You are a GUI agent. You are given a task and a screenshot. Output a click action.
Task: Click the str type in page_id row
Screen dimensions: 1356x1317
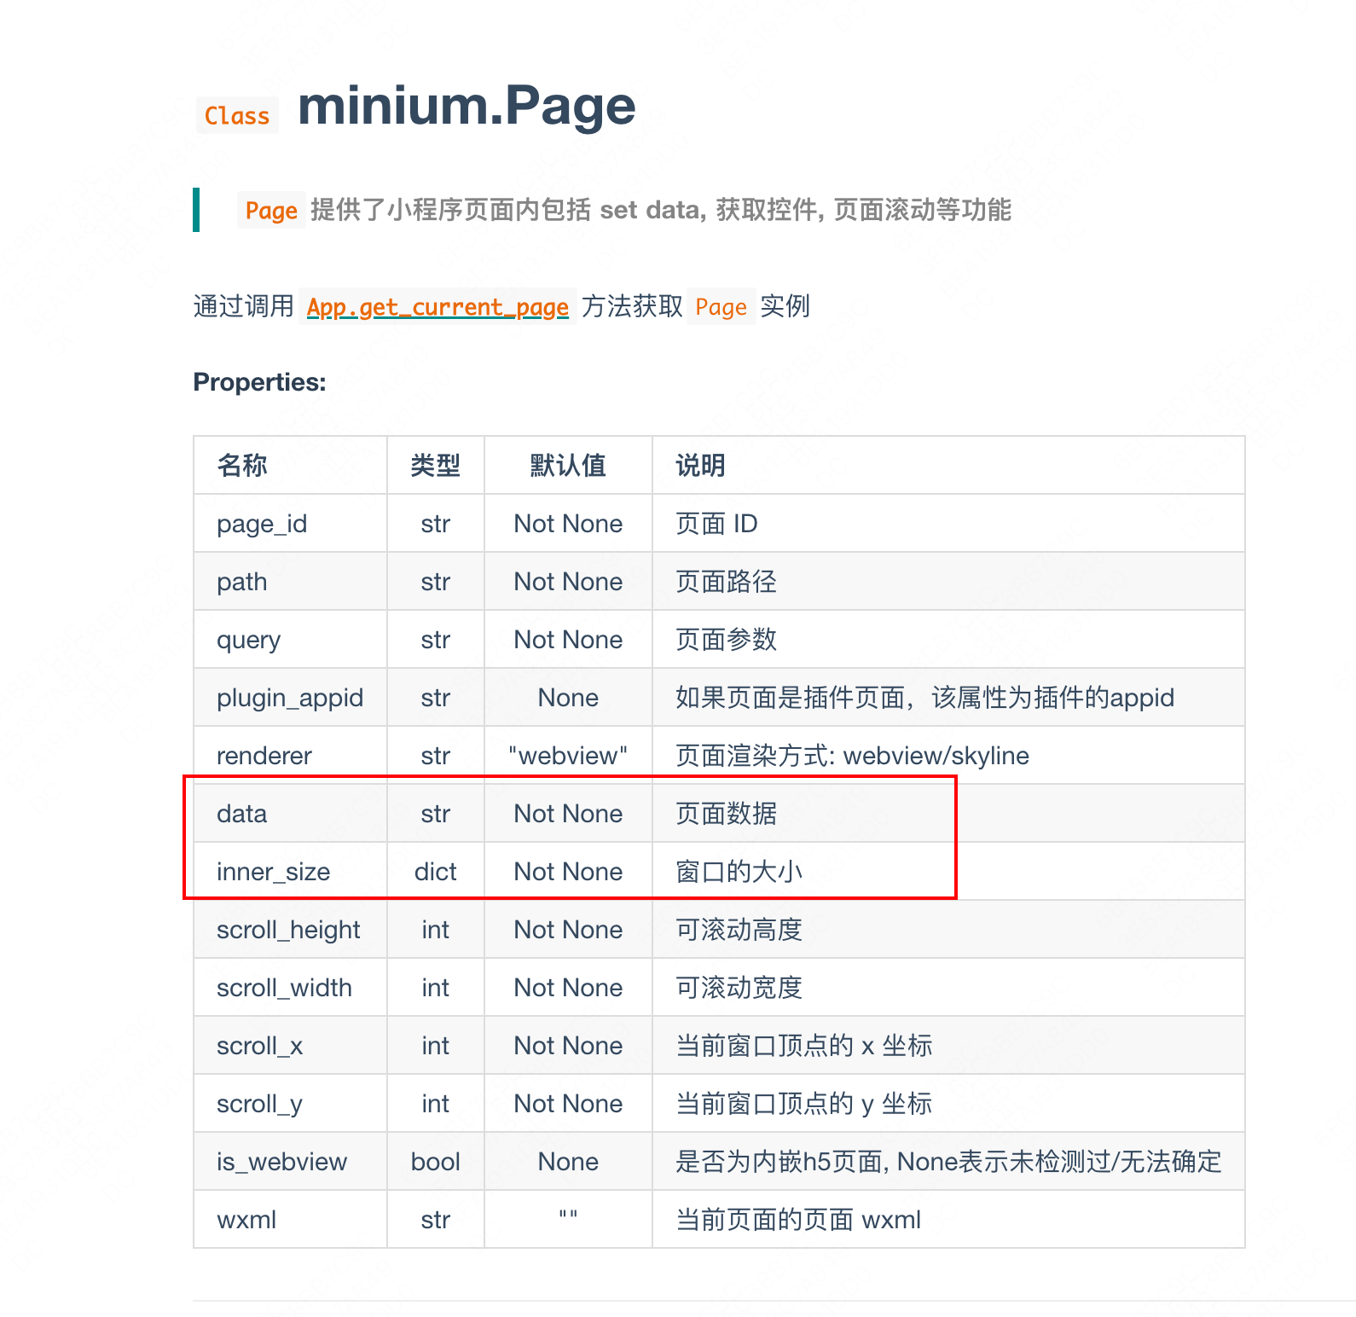pyautogui.click(x=436, y=524)
